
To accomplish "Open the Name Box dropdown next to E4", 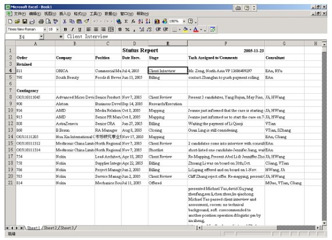I will point(41,37).
